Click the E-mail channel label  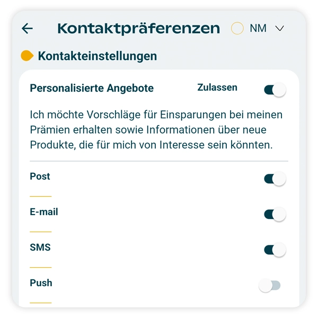coord(44,212)
